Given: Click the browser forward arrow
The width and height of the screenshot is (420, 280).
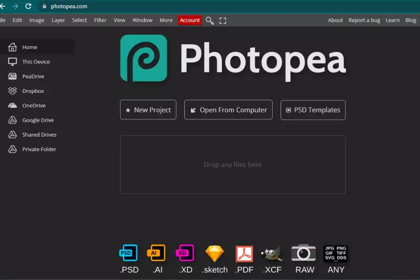Looking at the screenshot, I should click(x=15, y=6).
